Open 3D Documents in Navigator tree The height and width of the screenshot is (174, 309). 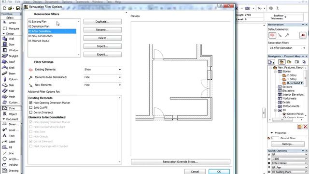(289, 106)
